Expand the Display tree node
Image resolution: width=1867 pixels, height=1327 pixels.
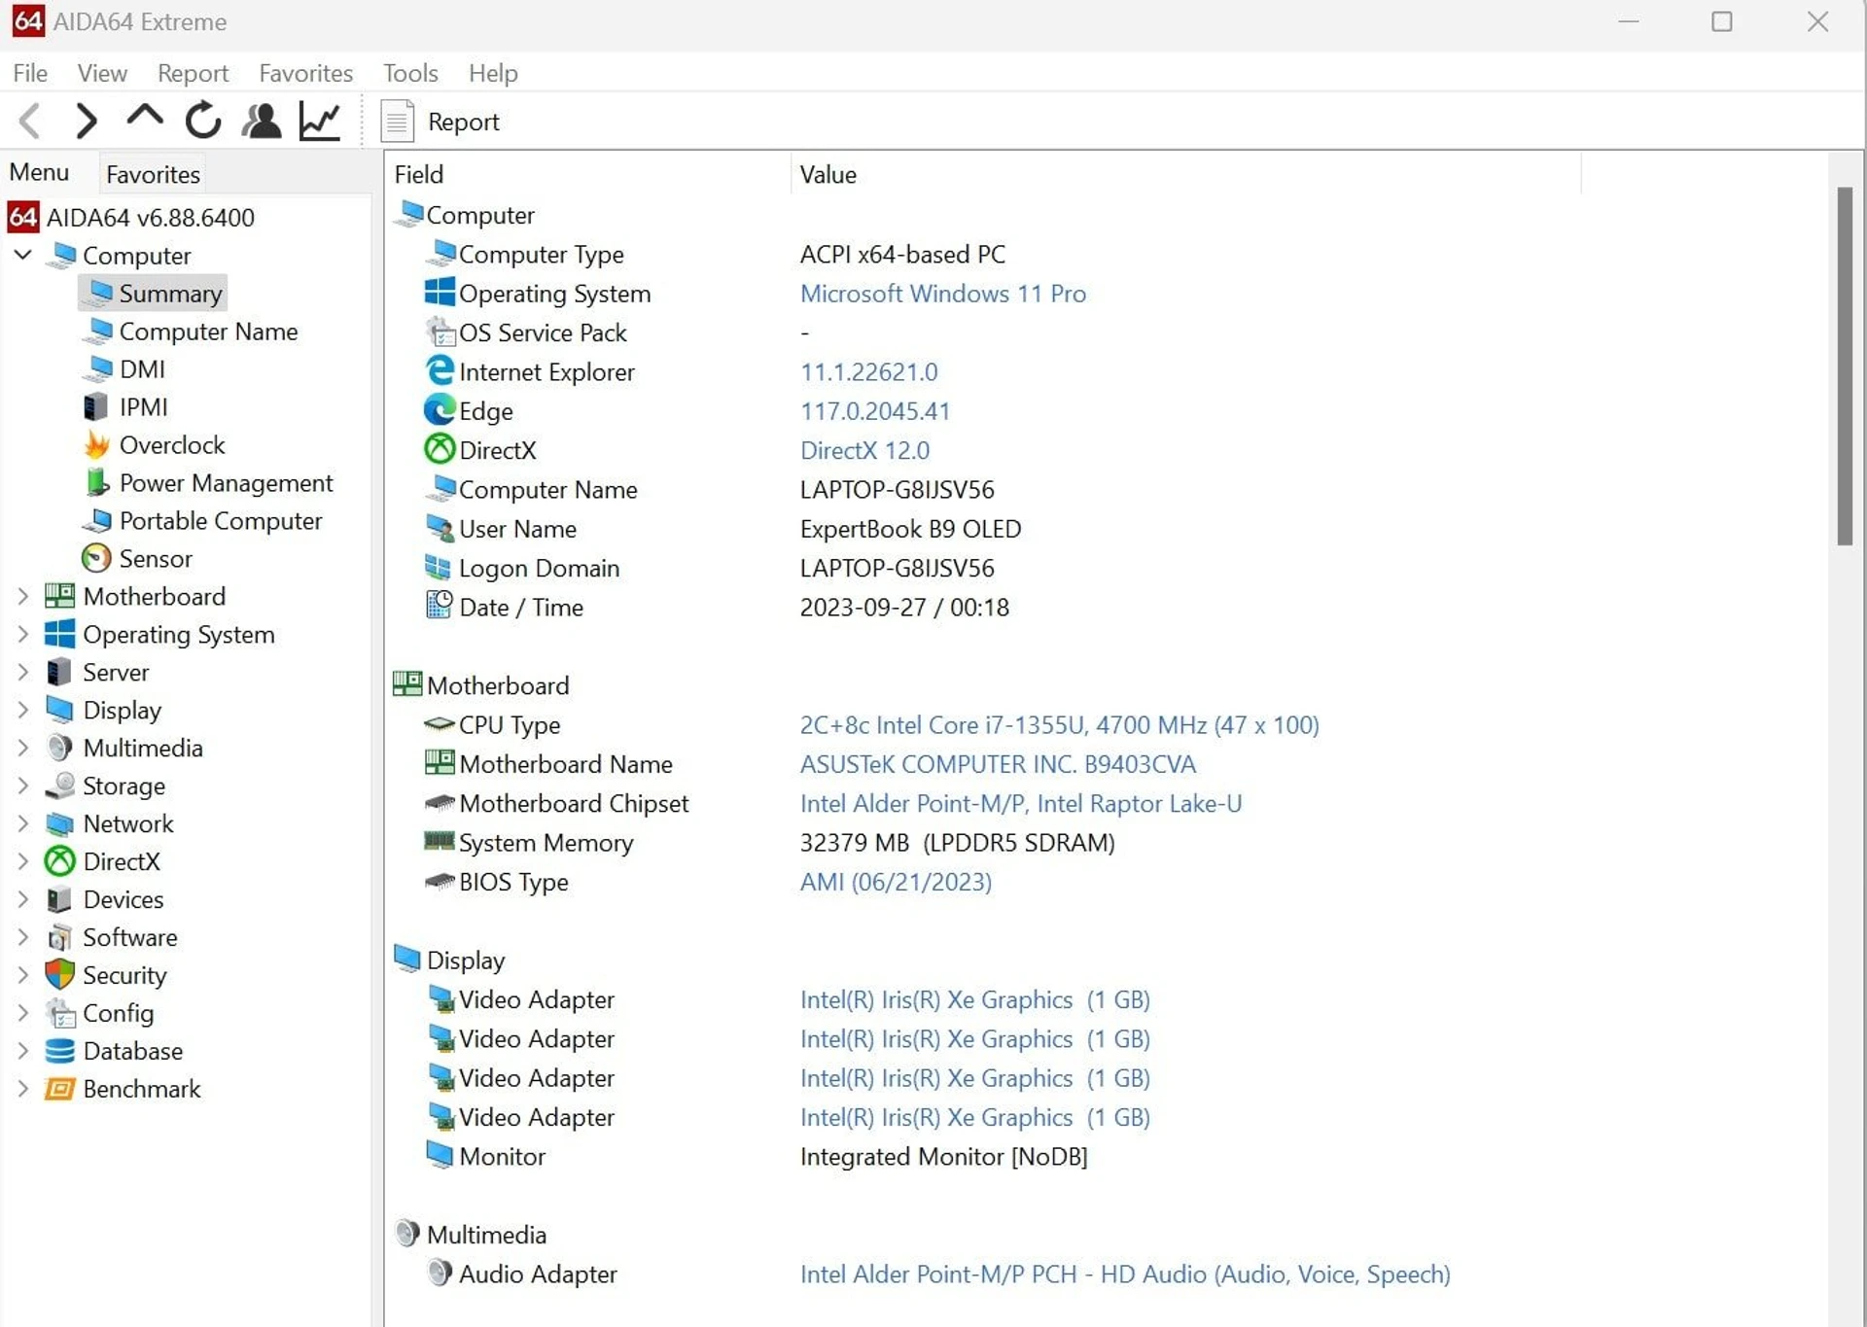(23, 710)
